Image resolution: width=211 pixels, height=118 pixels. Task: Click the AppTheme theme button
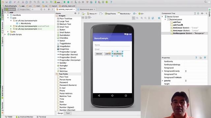110,14
